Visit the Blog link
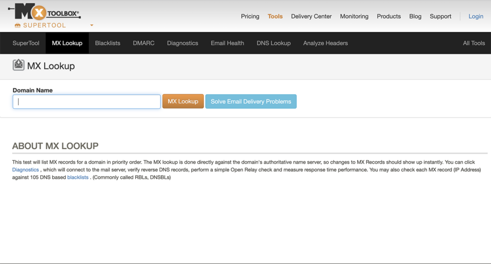Image resolution: width=491 pixels, height=264 pixels. pos(415,16)
